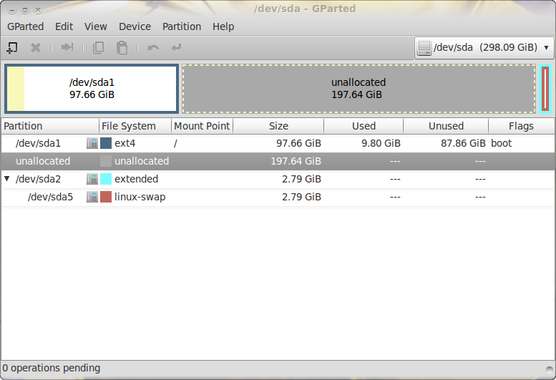This screenshot has width=556, height=380.
Task: Select the /dev/sda2 partition row
Action: [278, 179]
